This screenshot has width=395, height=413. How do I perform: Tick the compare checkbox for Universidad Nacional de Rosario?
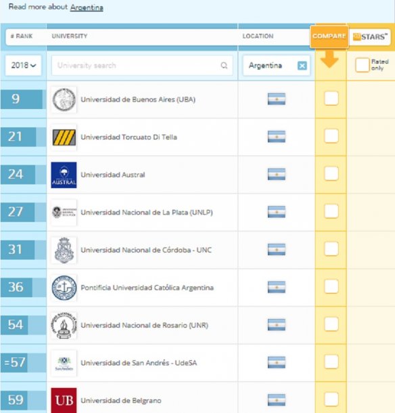pyautogui.click(x=331, y=324)
